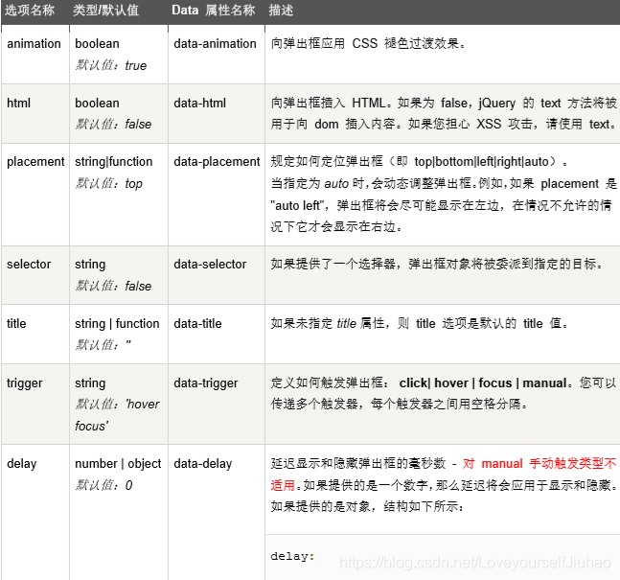Click the 'delay:' code snippet
The height and width of the screenshot is (580, 620).
click(292, 556)
